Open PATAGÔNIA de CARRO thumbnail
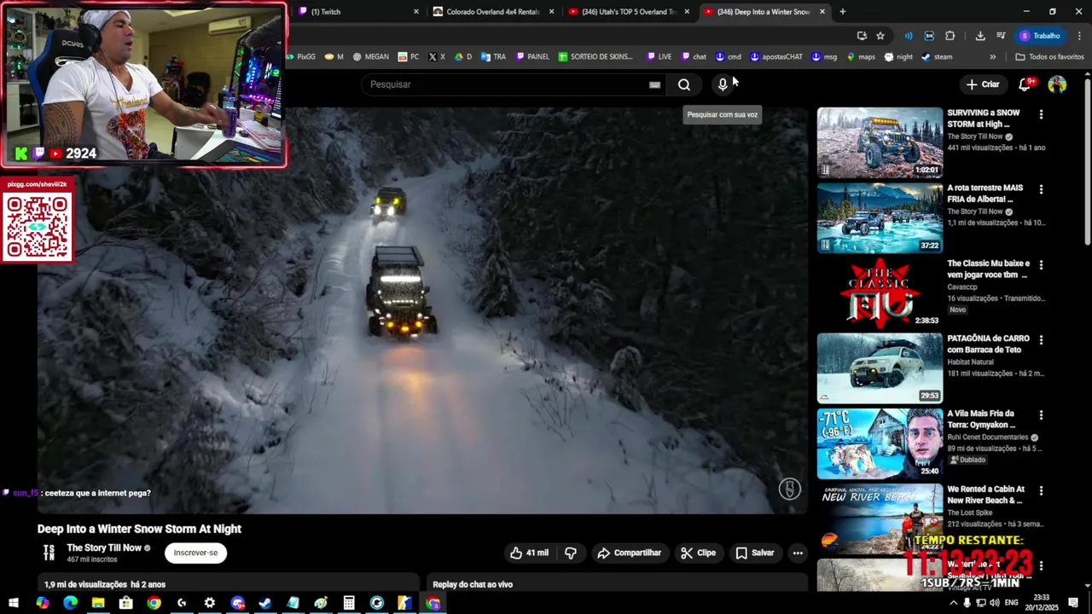The image size is (1092, 614). (880, 368)
